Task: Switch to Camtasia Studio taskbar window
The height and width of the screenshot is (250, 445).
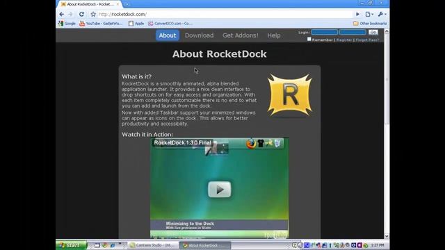Action: click(x=153, y=245)
